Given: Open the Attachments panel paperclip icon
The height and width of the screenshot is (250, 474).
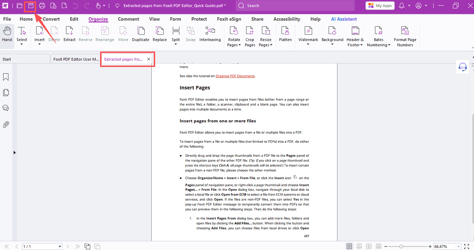Looking at the screenshot, I should coord(6,124).
